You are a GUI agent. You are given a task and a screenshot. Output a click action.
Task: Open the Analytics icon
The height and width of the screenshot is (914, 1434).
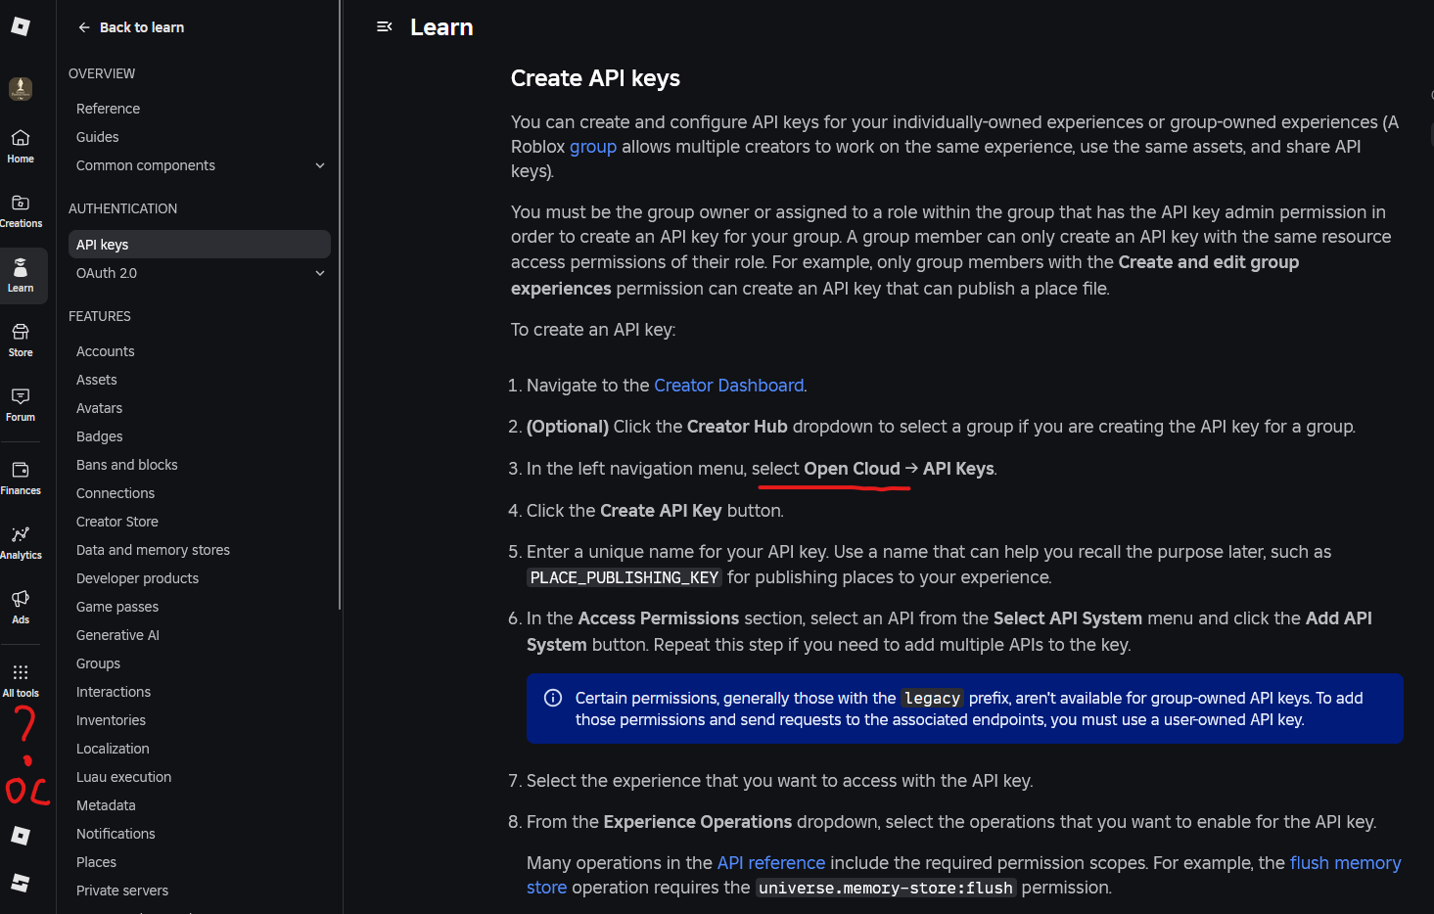[21, 541]
